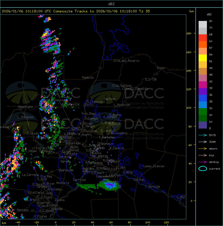Click the 'dBZ' heading above the color scale
The width and height of the screenshot is (223, 226).
coord(209,14)
